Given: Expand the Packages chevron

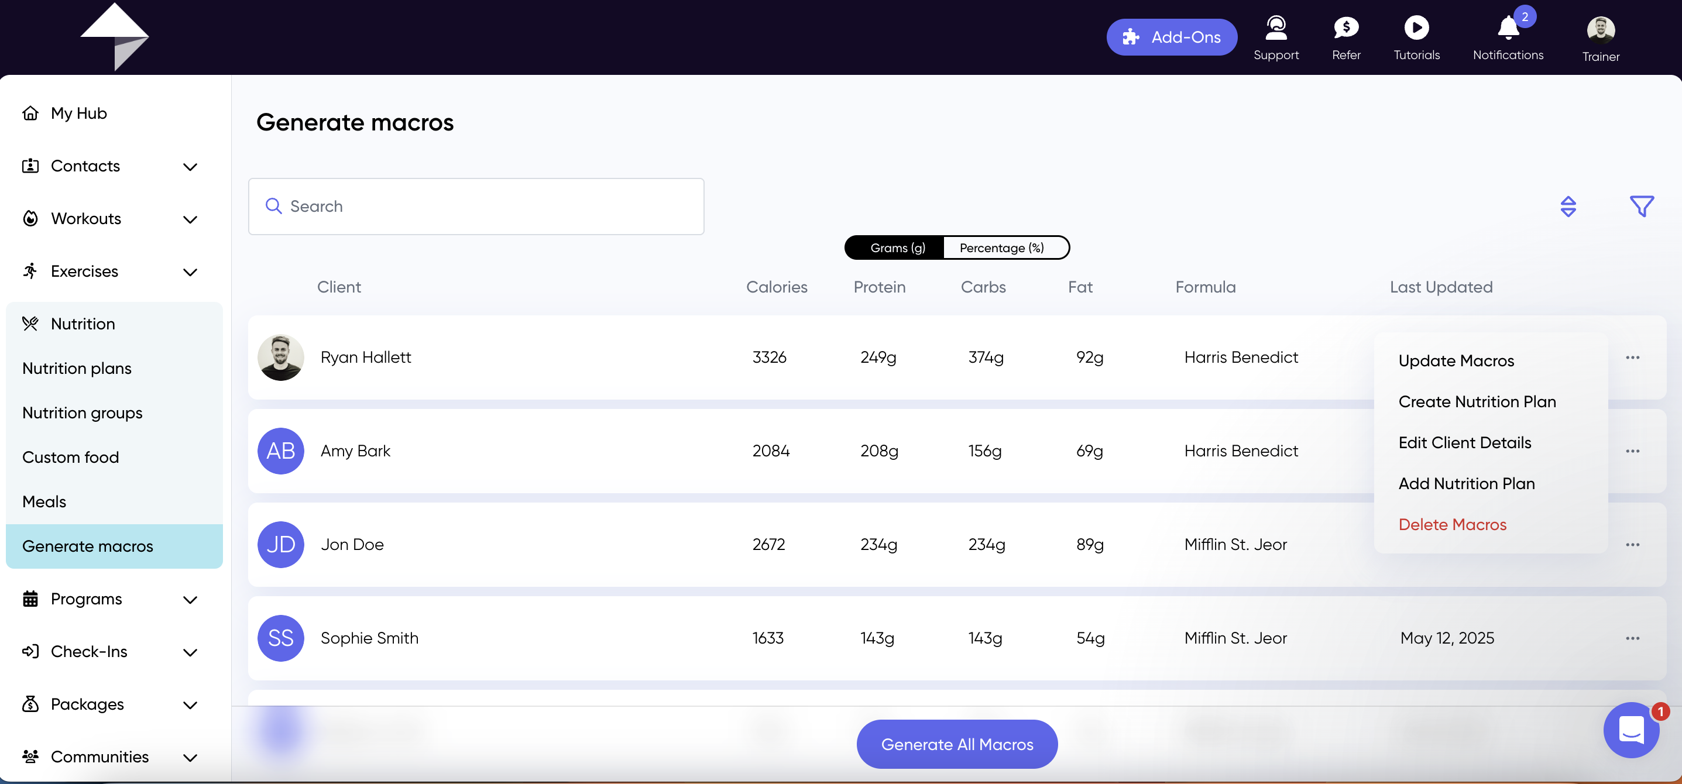Looking at the screenshot, I should 190,704.
